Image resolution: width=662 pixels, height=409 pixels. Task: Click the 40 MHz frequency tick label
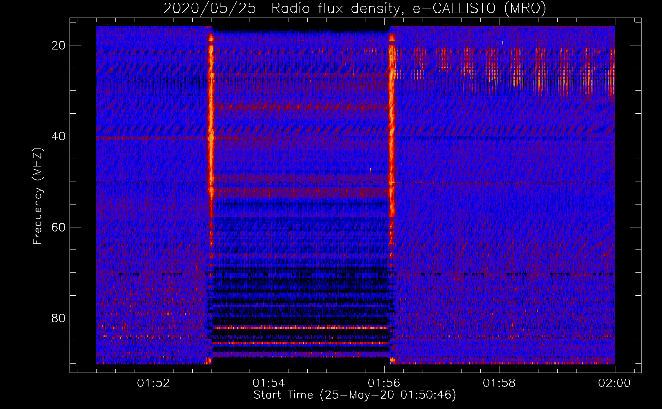[x=59, y=136]
